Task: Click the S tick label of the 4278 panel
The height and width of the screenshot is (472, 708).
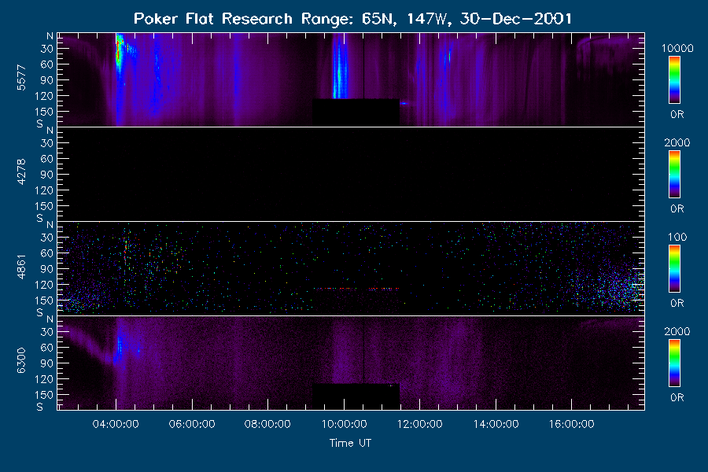Action: (x=40, y=218)
